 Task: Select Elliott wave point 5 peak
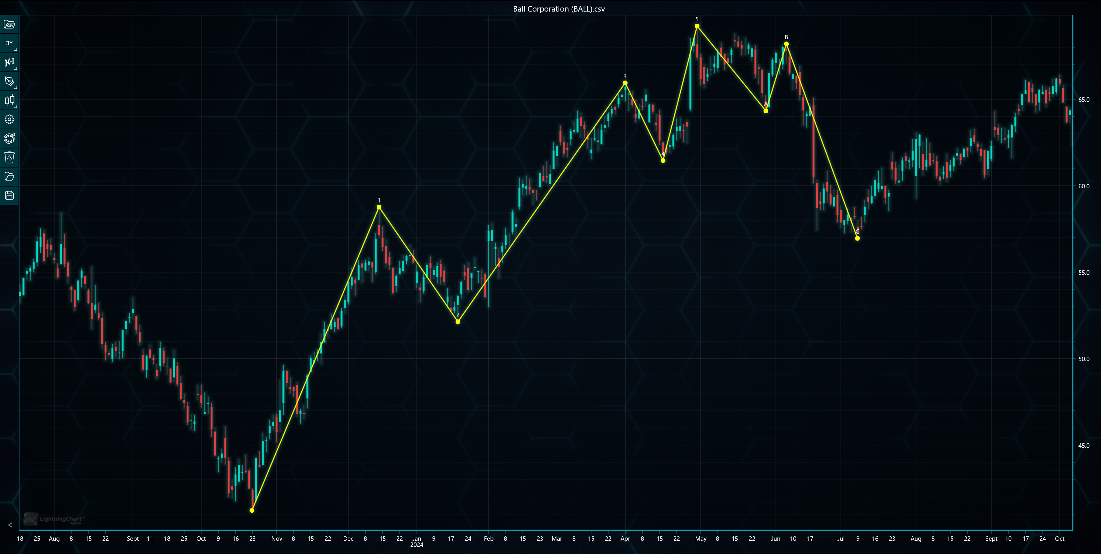(697, 26)
